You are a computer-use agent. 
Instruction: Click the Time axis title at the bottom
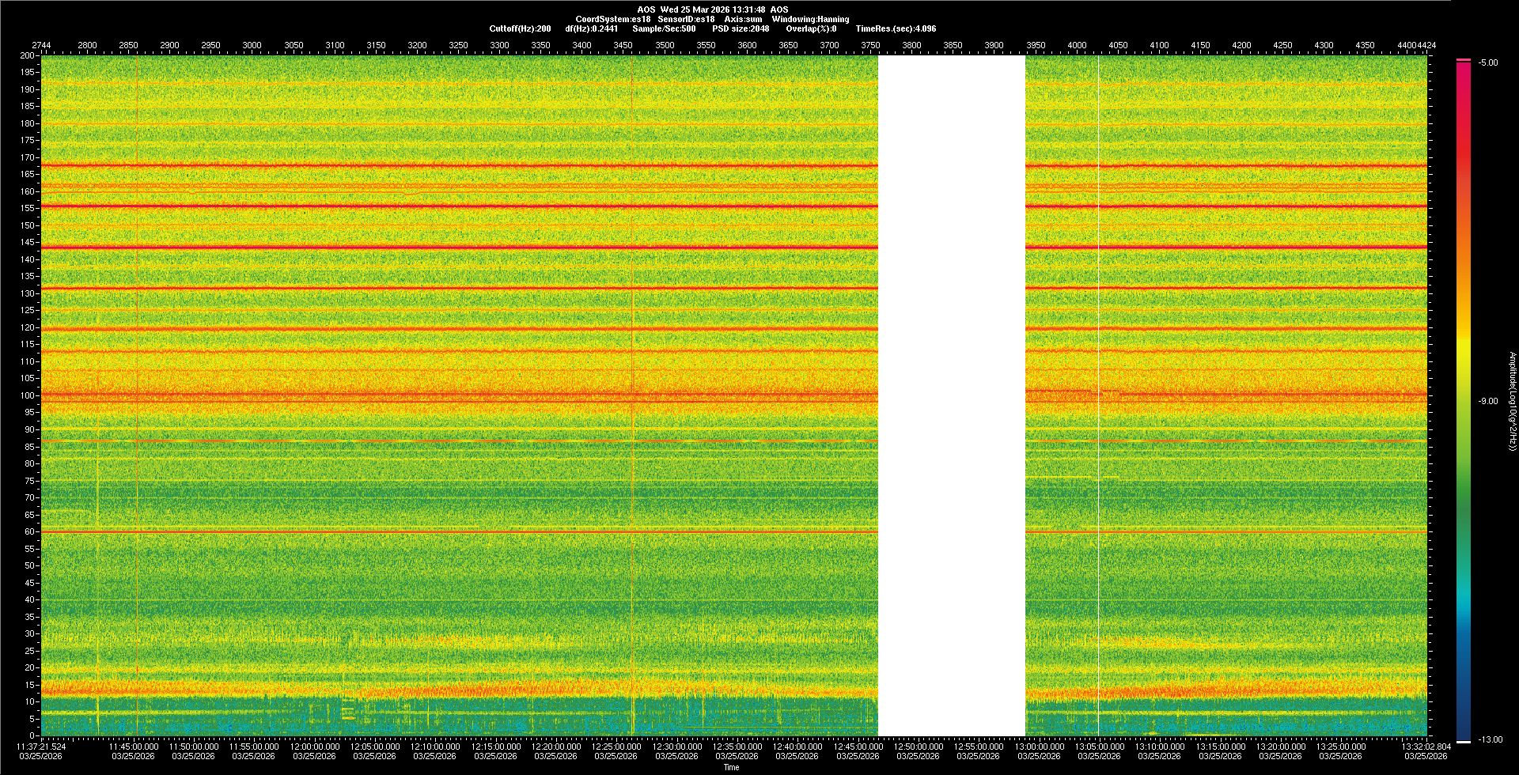[x=731, y=767]
